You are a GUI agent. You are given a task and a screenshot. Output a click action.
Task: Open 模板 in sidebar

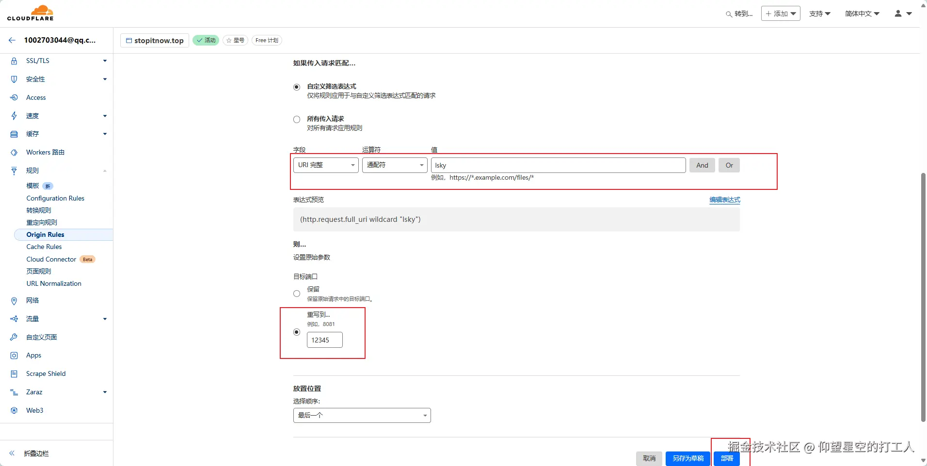tap(32, 186)
